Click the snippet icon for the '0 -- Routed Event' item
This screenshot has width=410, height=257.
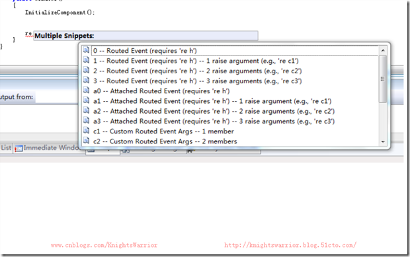pyautogui.click(x=86, y=50)
